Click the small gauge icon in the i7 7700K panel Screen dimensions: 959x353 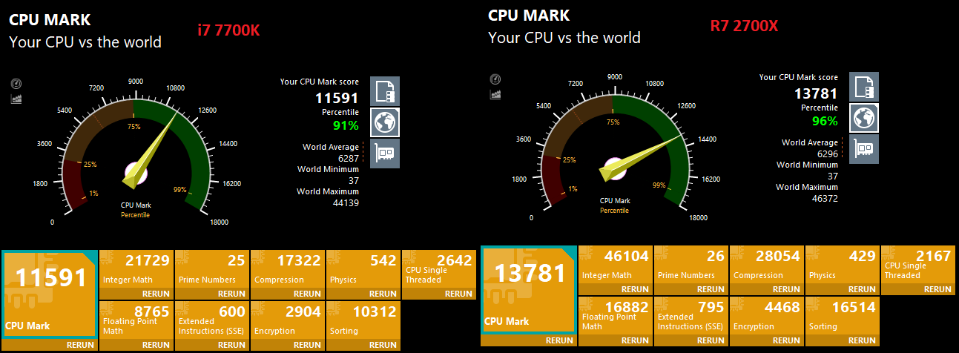click(x=16, y=84)
